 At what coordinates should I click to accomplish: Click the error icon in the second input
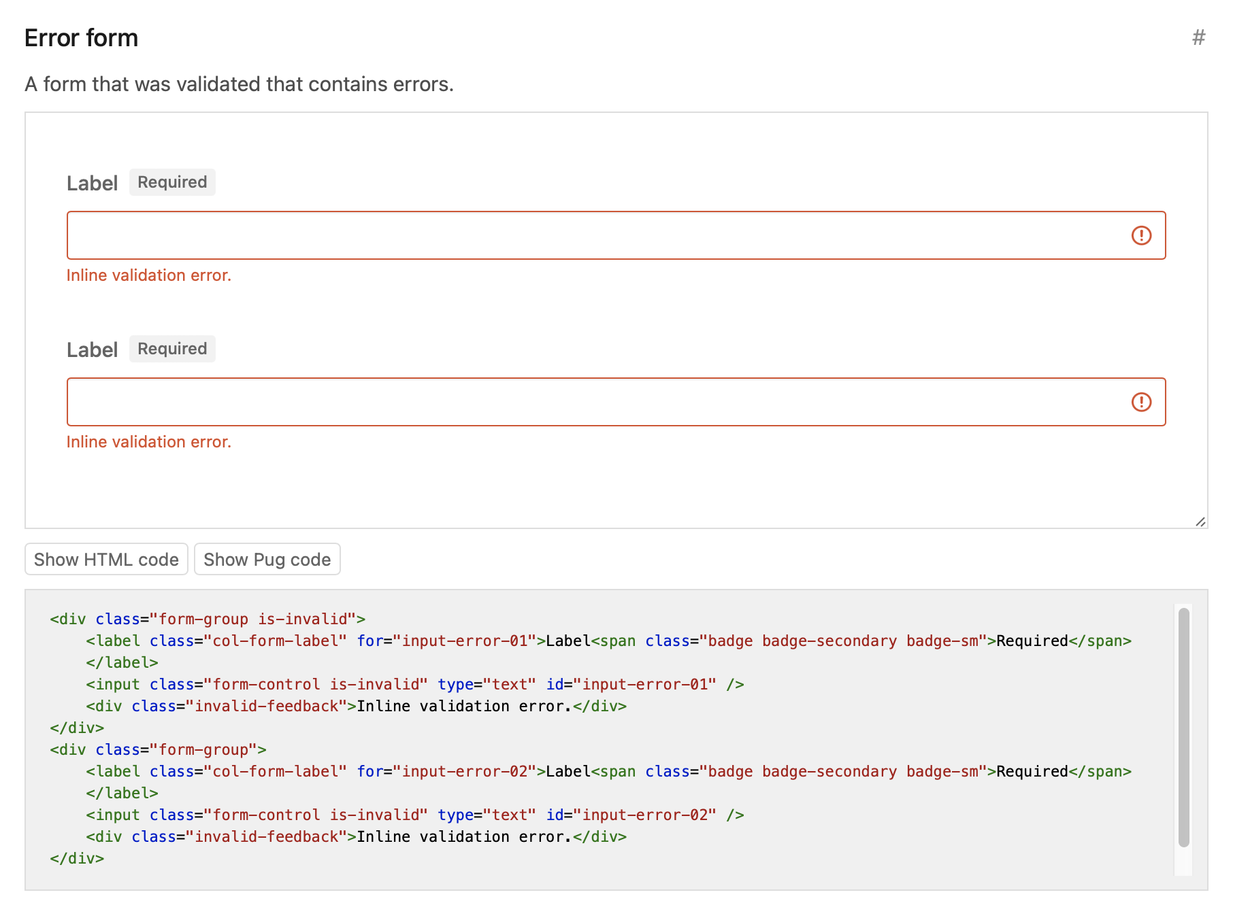[1142, 402]
